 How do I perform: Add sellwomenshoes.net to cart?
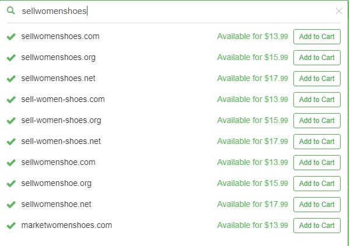click(317, 79)
